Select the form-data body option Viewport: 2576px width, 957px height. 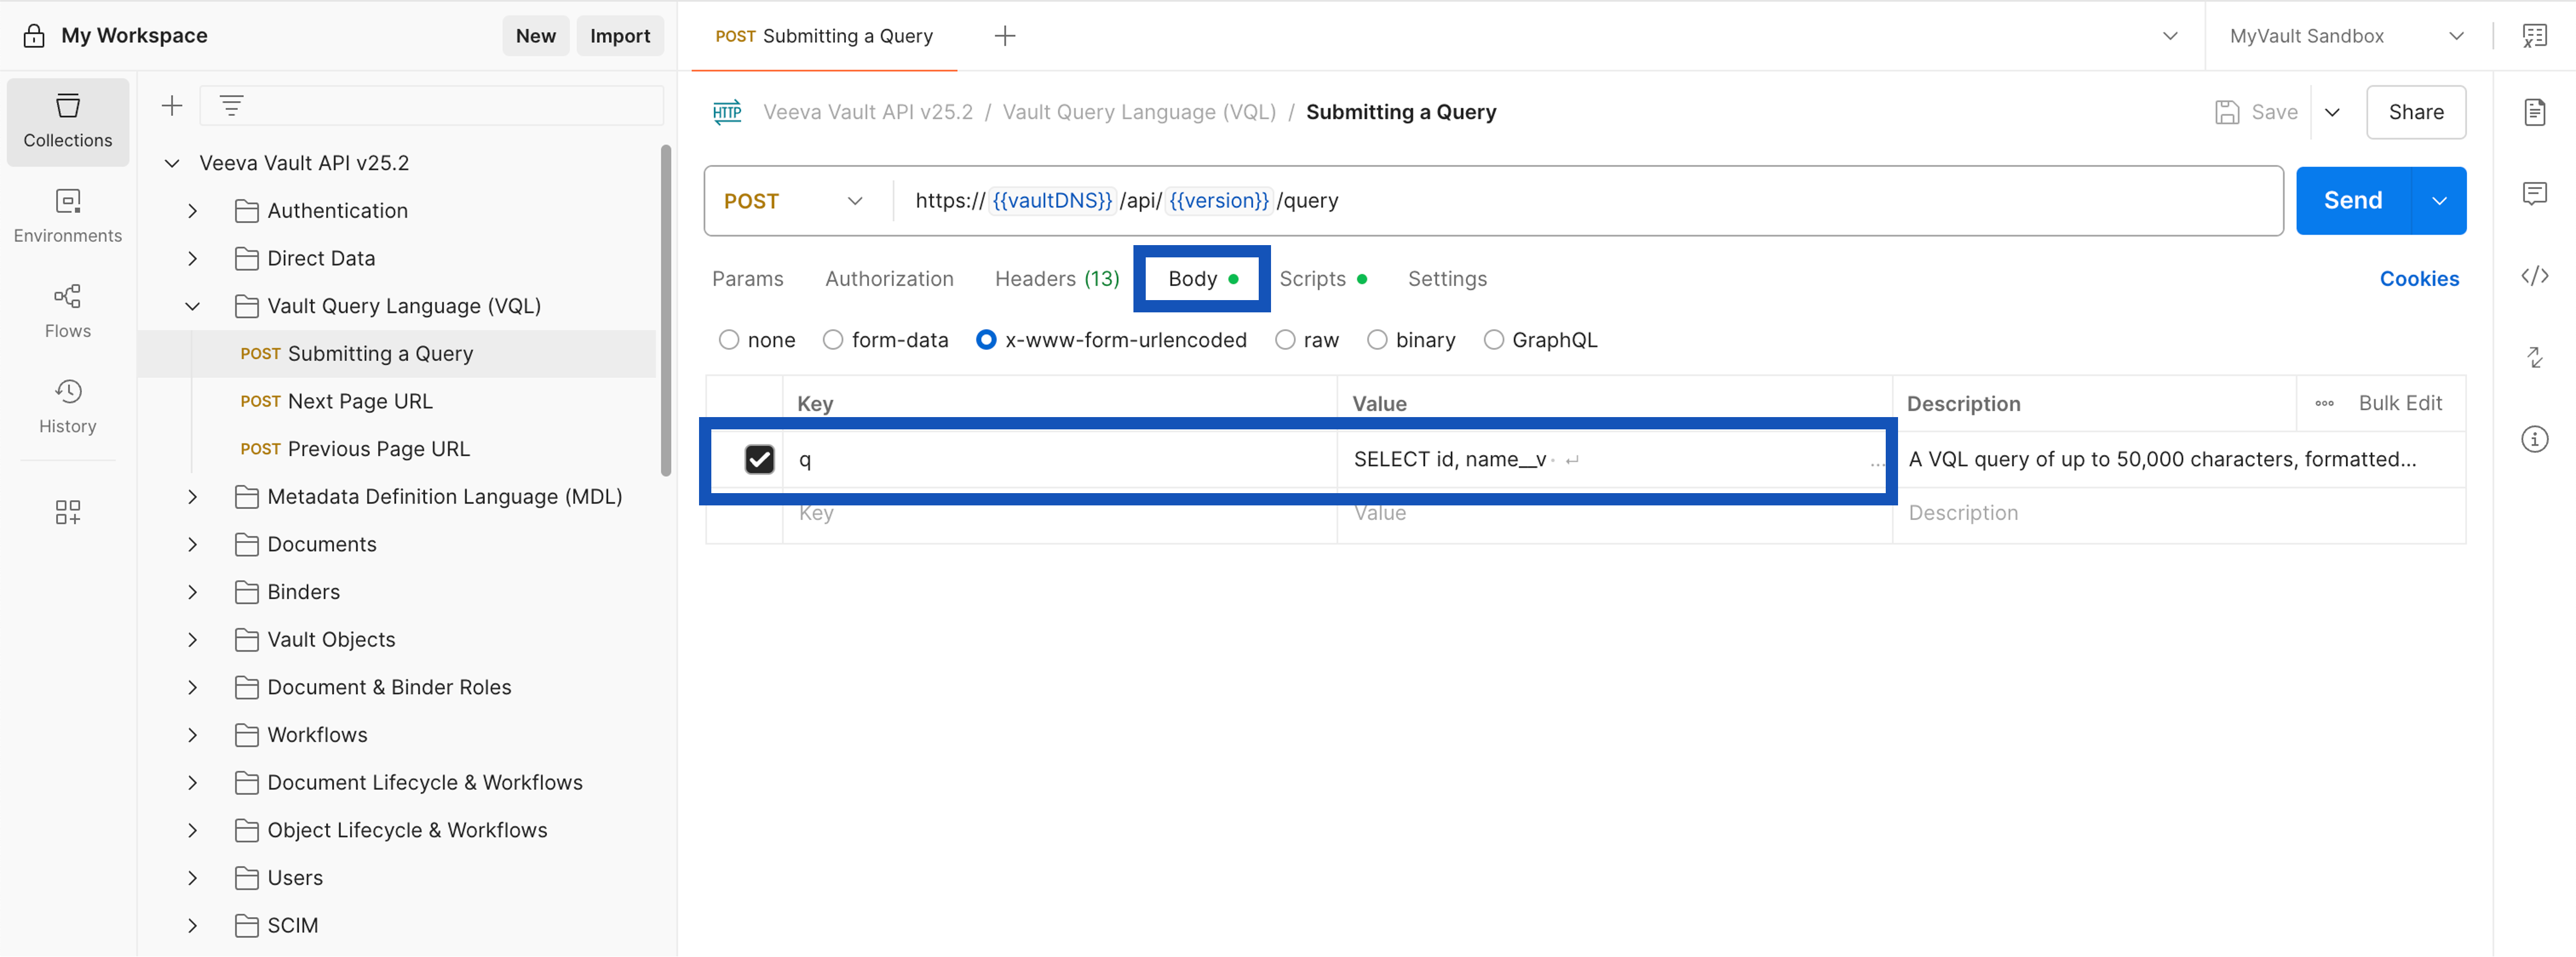[832, 340]
